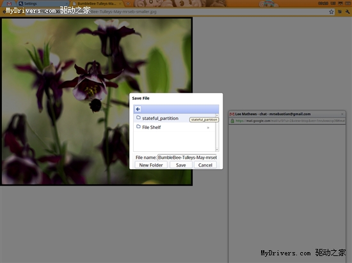The height and width of the screenshot is (263, 352).
Task: Open a new tab with the plus button
Action: coord(128,4)
